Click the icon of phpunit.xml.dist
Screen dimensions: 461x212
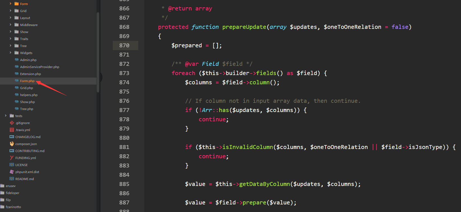[12, 172]
